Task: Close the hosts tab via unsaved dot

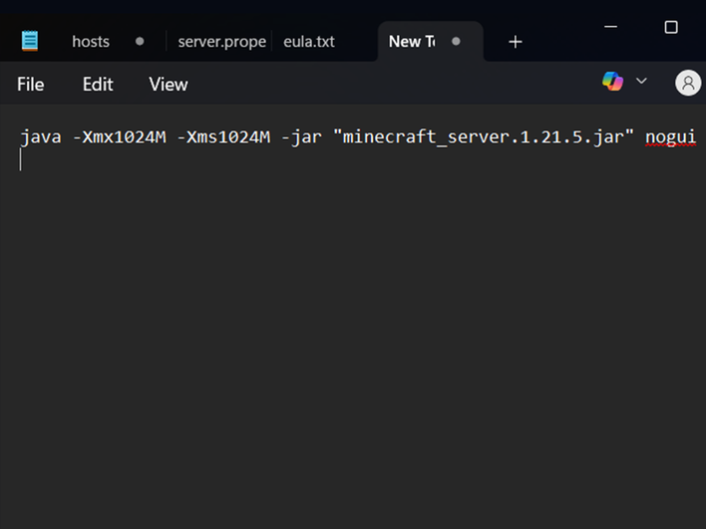Action: tap(140, 42)
